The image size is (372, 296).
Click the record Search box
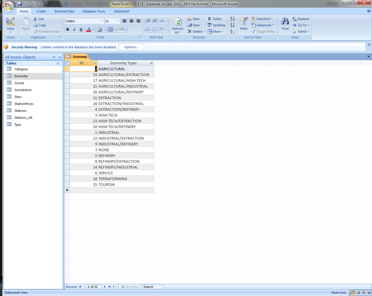153,287
